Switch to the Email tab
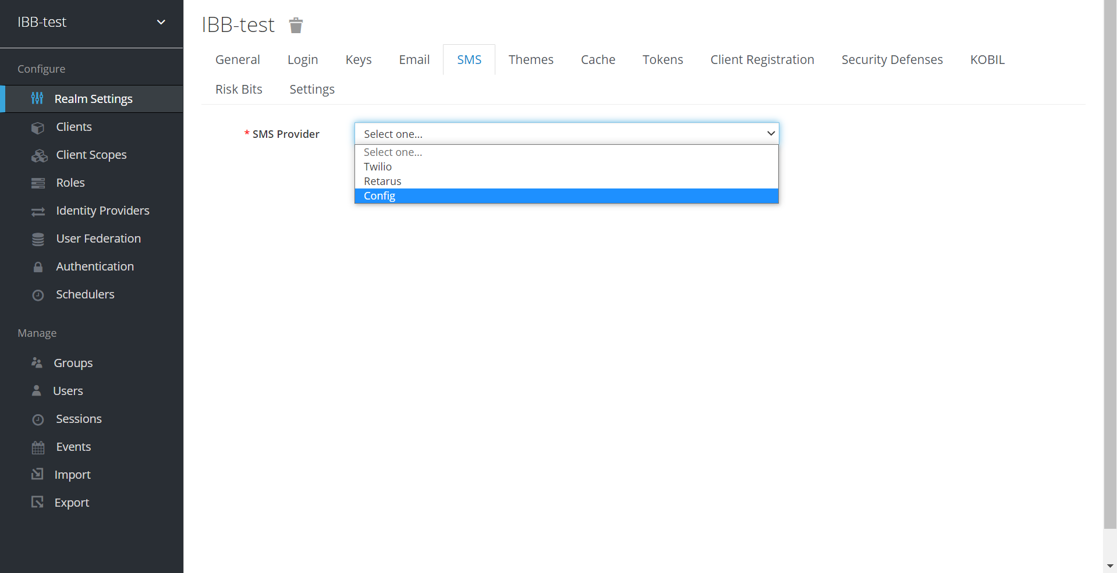1117x573 pixels. (414, 59)
